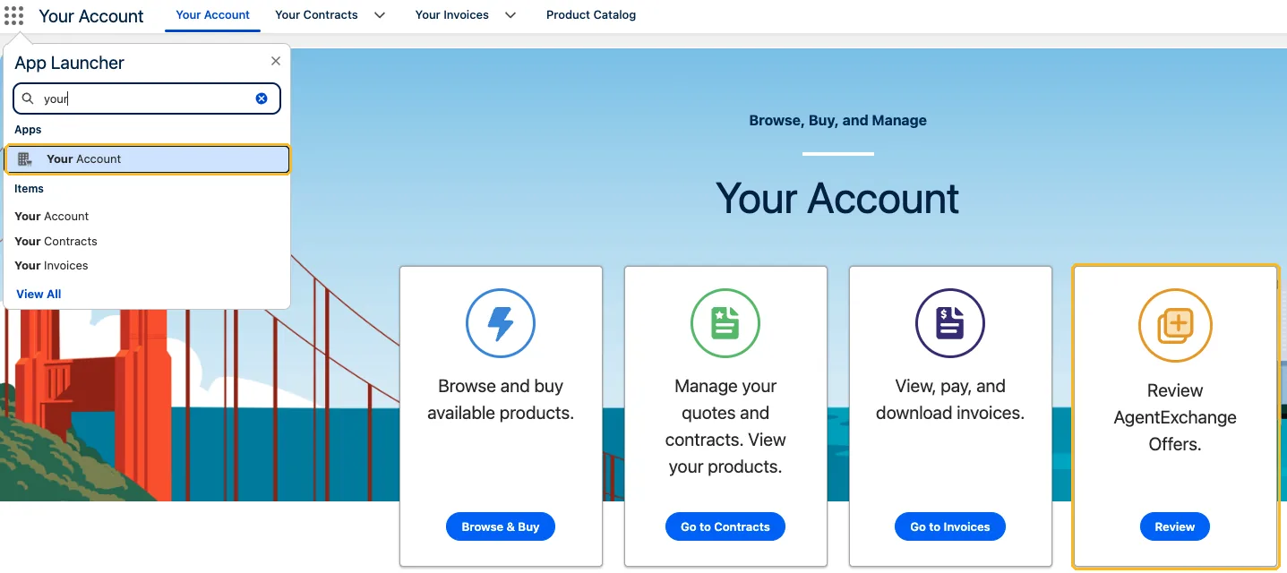Click the Your Account app grid icon
1287x573 pixels.
(25, 159)
